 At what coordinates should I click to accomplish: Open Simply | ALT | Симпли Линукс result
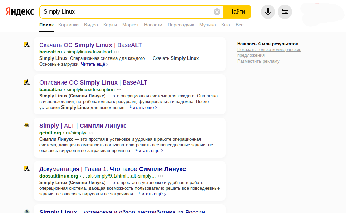pos(83,126)
